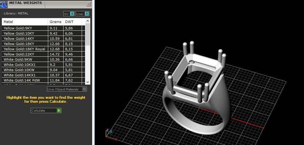
Task: Select White Gold:9KW row
Action: (x=43, y=59)
